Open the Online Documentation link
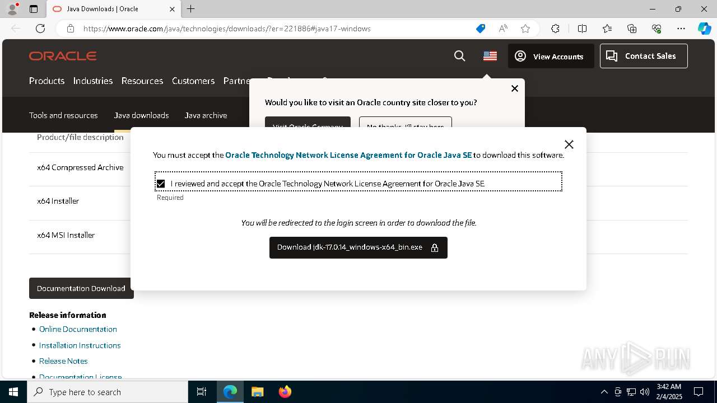Image resolution: width=717 pixels, height=403 pixels. [78, 329]
